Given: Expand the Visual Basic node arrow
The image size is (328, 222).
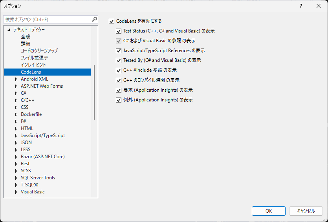Looking at the screenshot, I should point(16,192).
